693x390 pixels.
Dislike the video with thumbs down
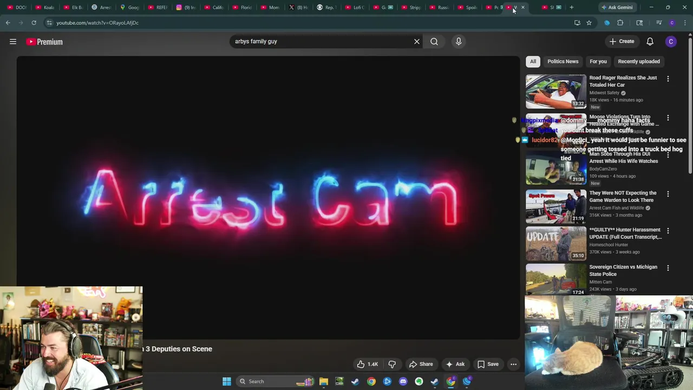(392, 364)
